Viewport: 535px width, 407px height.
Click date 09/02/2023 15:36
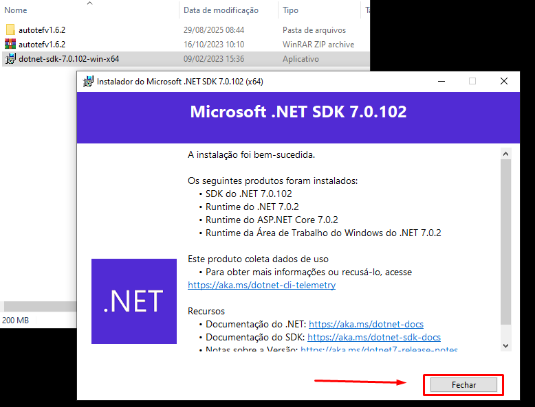[214, 59]
